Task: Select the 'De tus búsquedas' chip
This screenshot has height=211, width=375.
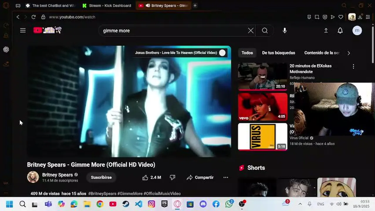Action: (278, 53)
